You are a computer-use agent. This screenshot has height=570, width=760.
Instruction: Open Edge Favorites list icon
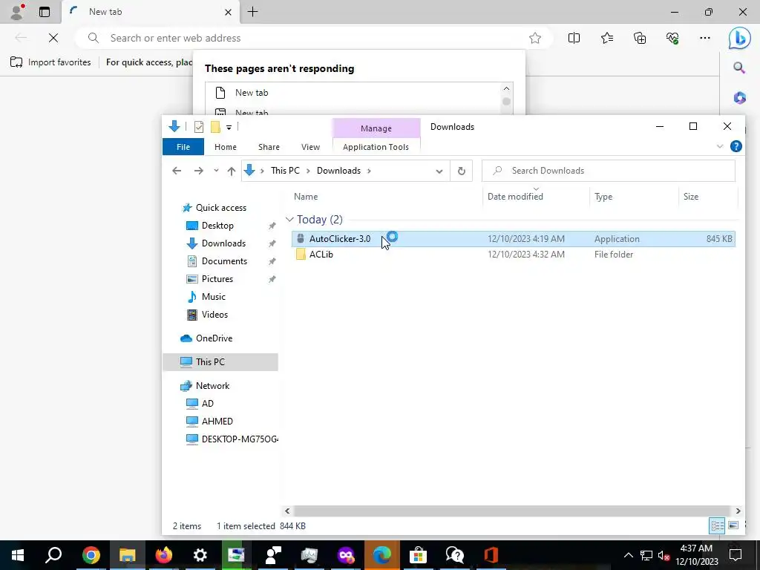pyautogui.click(x=607, y=38)
